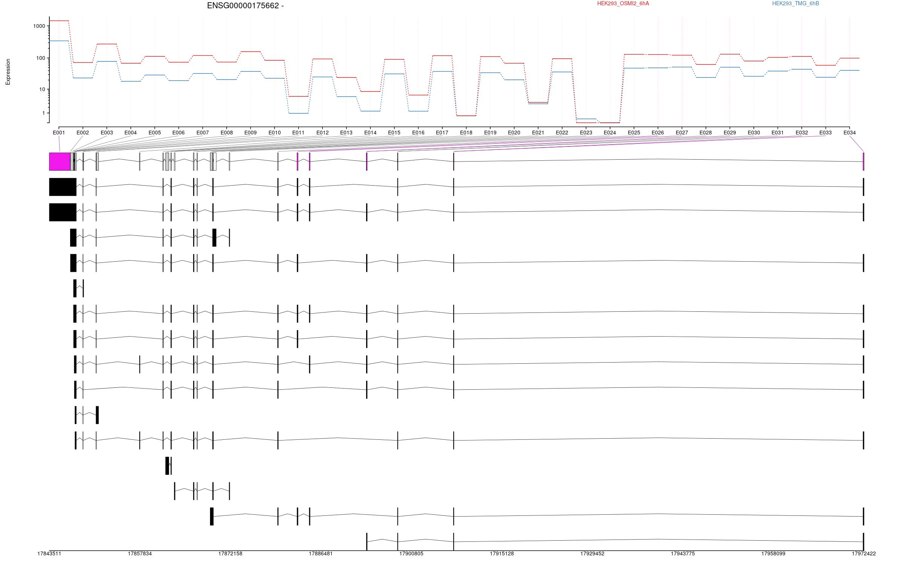Click the large black exon of second transcript row
The width and height of the screenshot is (905, 561).
(x=63, y=187)
